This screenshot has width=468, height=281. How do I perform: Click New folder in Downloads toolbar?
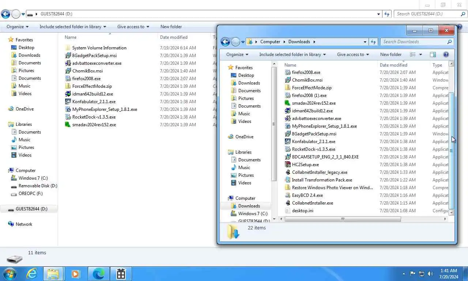tap(391, 55)
